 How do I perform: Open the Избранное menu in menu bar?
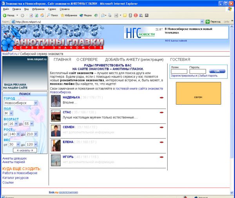38,9
